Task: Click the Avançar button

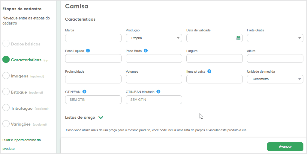Action: click(285, 147)
